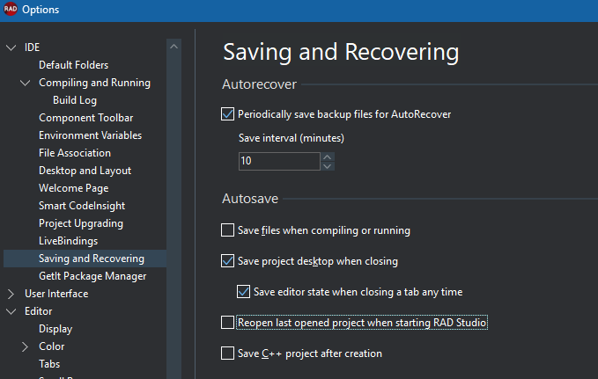The image size is (598, 379).
Task: Select IDE label in tree
Action: click(32, 47)
